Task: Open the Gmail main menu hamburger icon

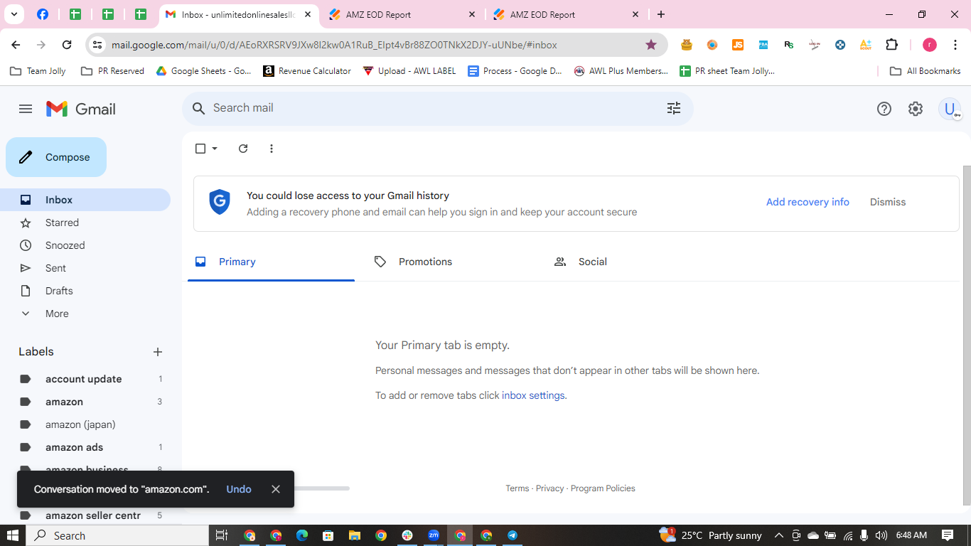Action: click(26, 109)
